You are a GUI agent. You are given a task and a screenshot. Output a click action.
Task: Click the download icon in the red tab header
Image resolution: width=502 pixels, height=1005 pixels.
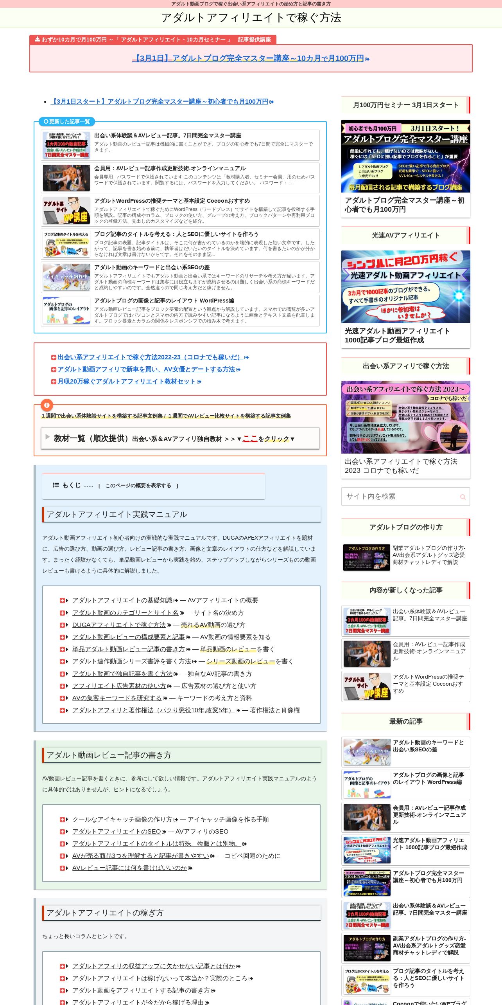(37, 39)
